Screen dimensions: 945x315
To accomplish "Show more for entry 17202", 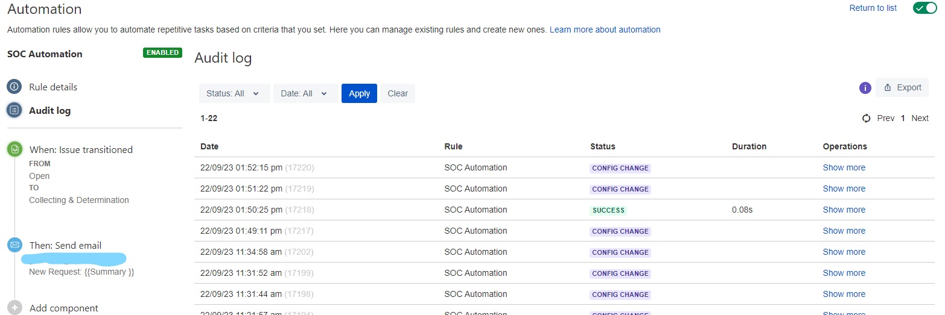I will click(x=844, y=252).
